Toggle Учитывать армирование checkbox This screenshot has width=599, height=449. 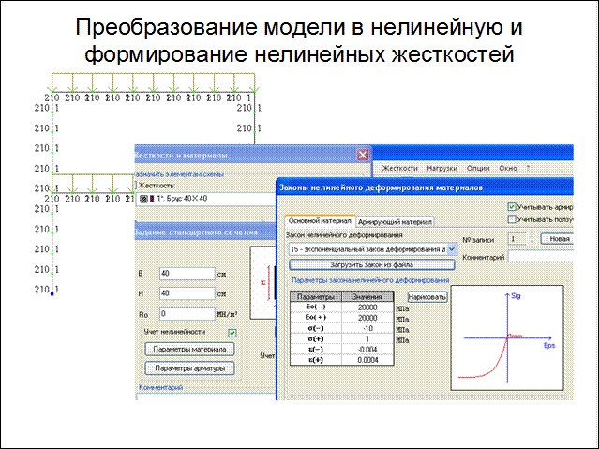click(x=512, y=207)
